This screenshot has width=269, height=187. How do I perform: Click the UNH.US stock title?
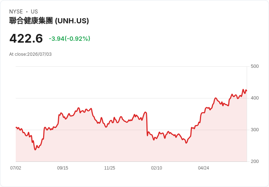49,21
